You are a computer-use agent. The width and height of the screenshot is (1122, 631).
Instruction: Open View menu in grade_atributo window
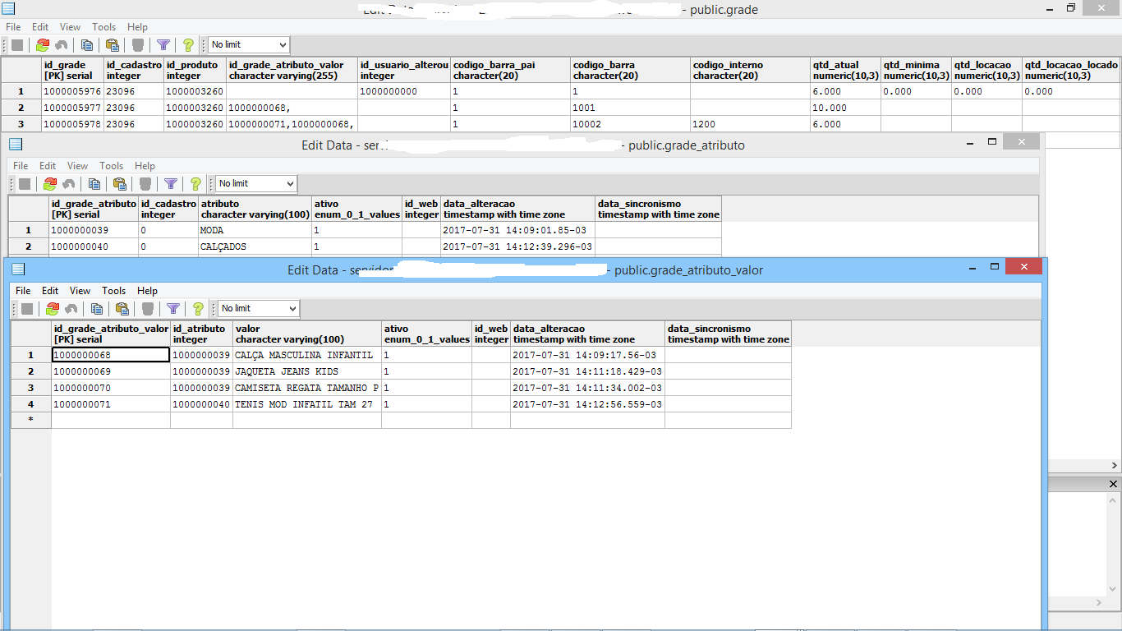tap(77, 166)
